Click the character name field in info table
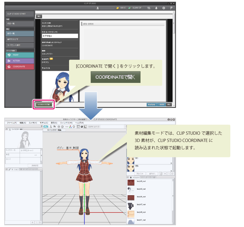 pyautogui.click(x=30, y=150)
